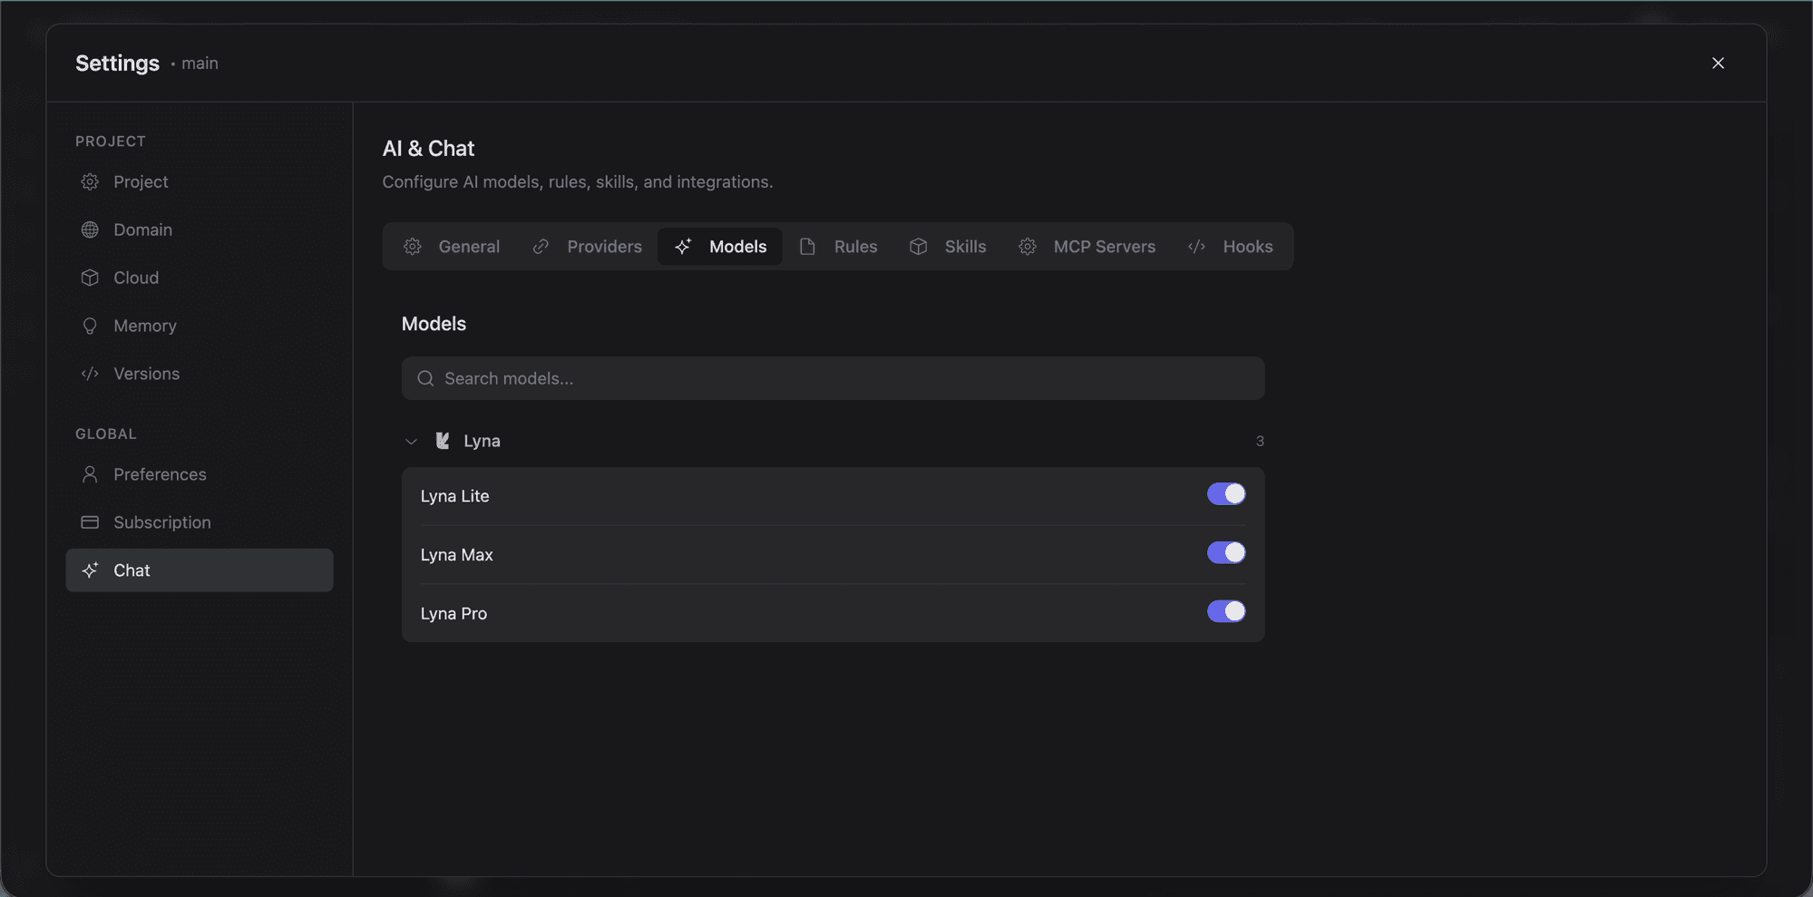Switch off the Lyna Pro model

(1225, 612)
